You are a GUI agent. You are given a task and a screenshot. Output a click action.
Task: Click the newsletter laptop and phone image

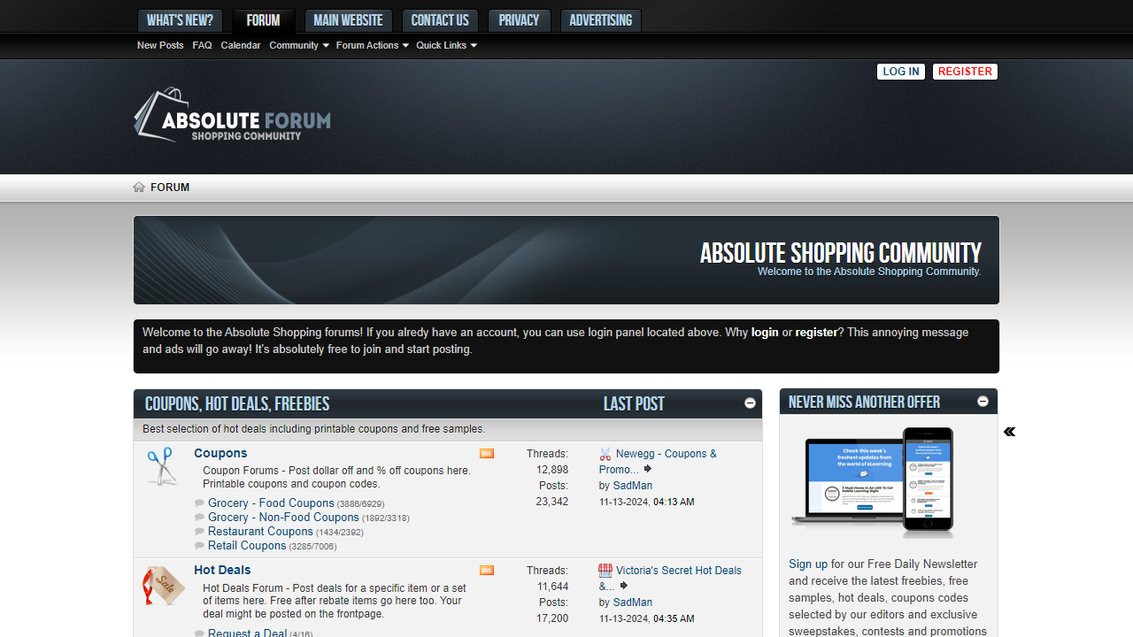tap(873, 482)
